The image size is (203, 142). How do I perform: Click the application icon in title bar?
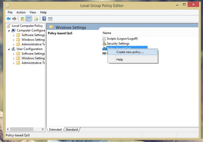pyautogui.click(x=8, y=5)
